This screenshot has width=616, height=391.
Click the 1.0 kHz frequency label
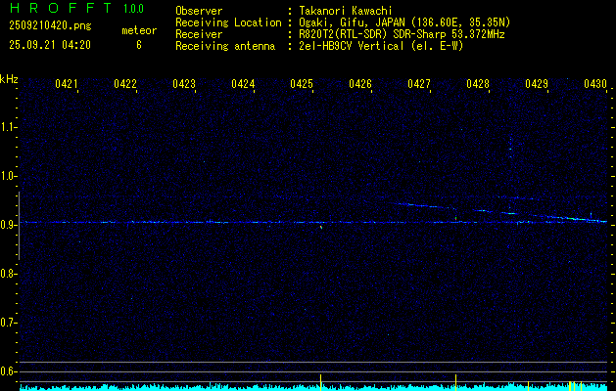[8, 176]
